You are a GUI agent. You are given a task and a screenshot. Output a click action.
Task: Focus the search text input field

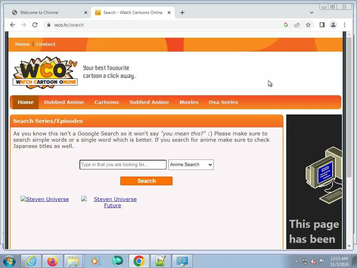click(x=123, y=165)
